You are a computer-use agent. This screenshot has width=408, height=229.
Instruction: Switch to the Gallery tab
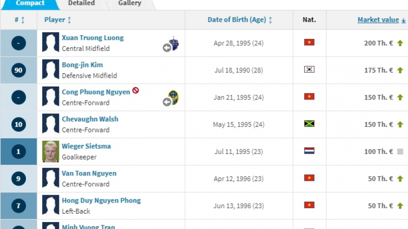[130, 3]
